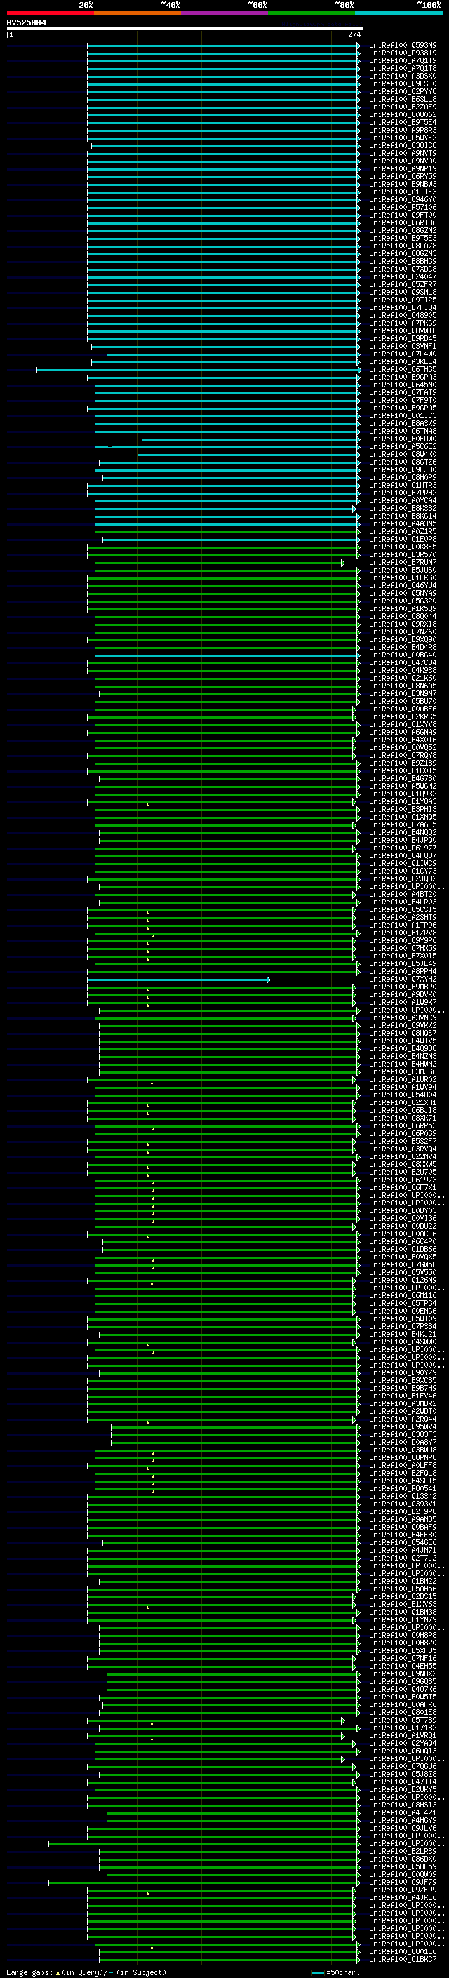This screenshot has width=449, height=1978.
Task: Click the UniRef100_Q6F7X1 label
Action: coord(403,1188)
